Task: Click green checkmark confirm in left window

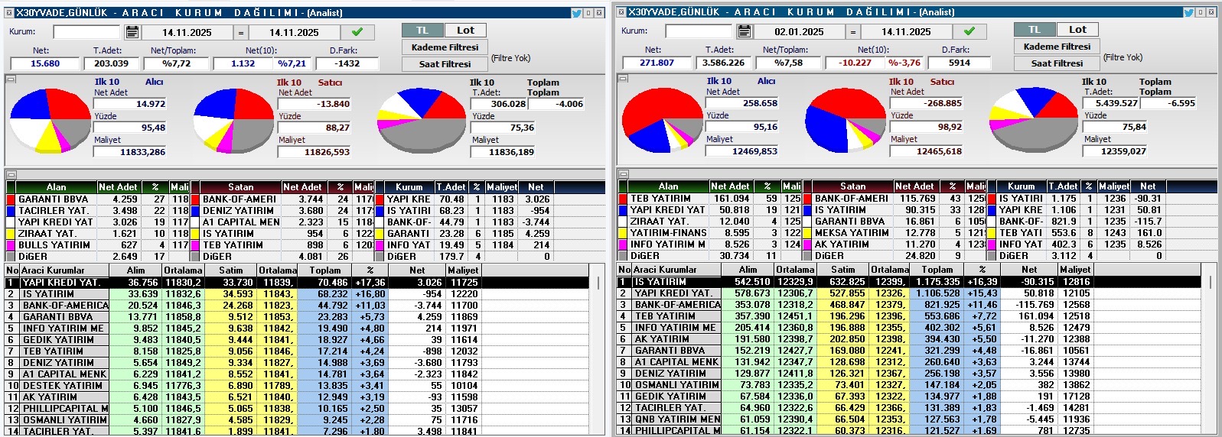Action: point(357,32)
